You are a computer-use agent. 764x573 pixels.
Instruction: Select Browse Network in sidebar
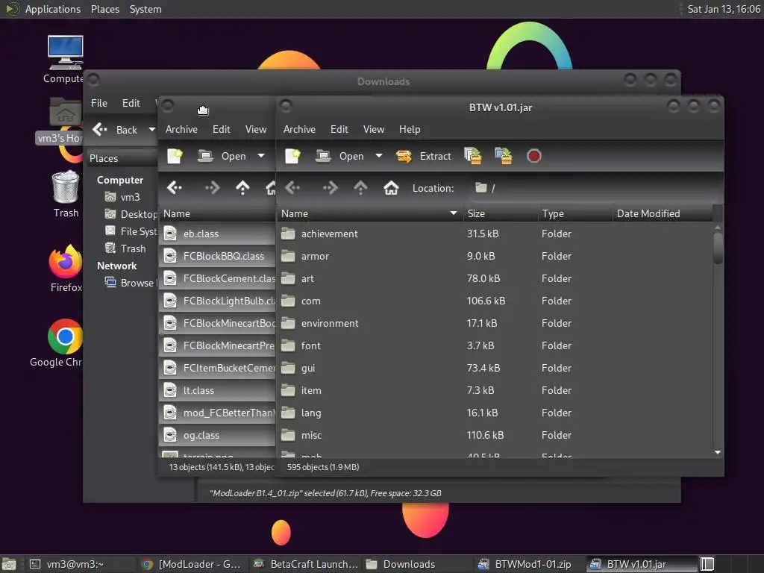tap(131, 283)
